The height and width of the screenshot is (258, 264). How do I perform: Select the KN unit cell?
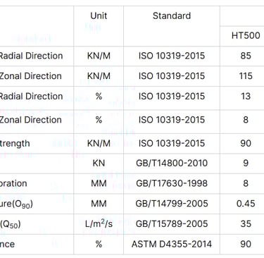[x=99, y=163]
